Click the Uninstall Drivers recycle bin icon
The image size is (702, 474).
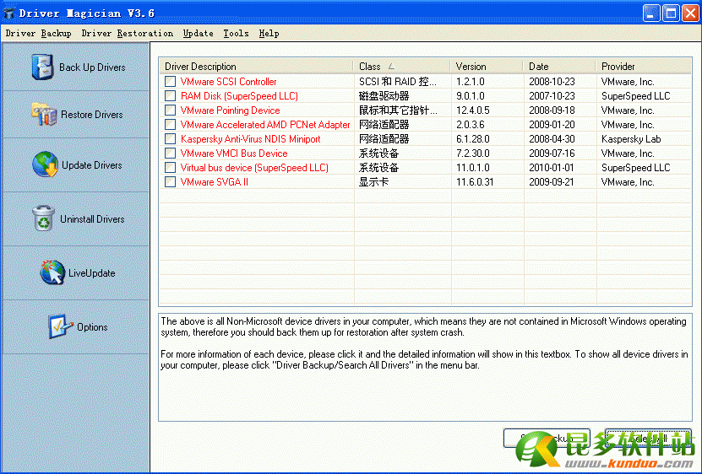click(43, 218)
